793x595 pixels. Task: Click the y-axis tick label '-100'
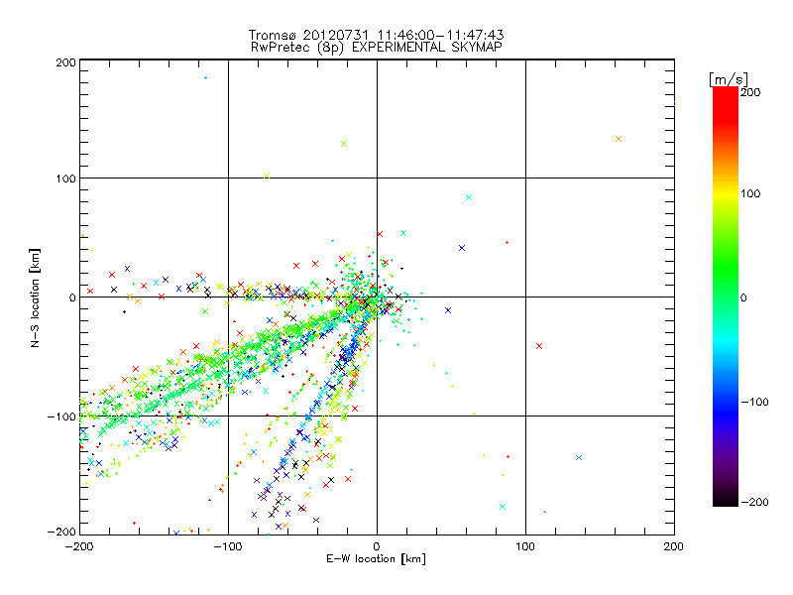pos(61,416)
